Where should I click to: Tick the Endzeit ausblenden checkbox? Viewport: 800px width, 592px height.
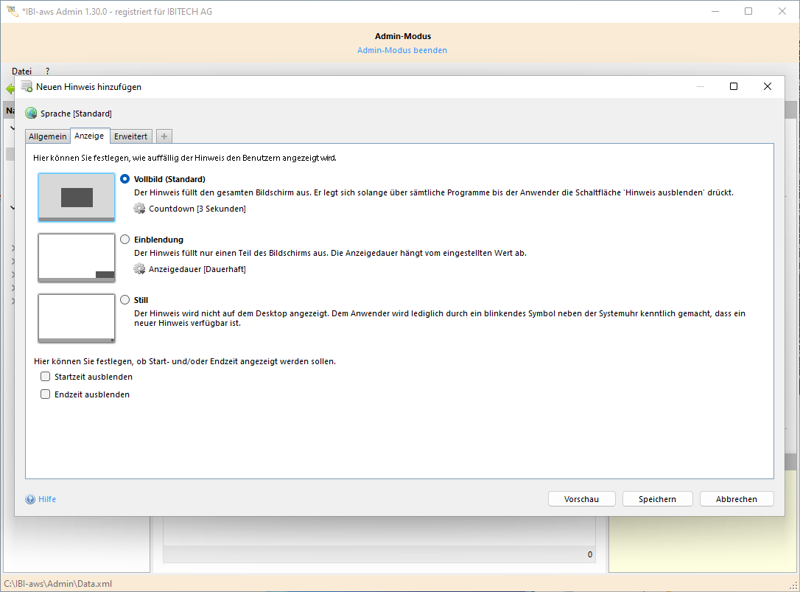pos(46,394)
